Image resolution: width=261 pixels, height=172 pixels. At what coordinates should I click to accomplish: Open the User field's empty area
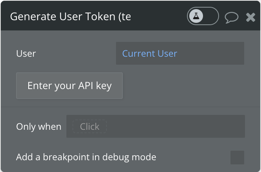click(211, 53)
